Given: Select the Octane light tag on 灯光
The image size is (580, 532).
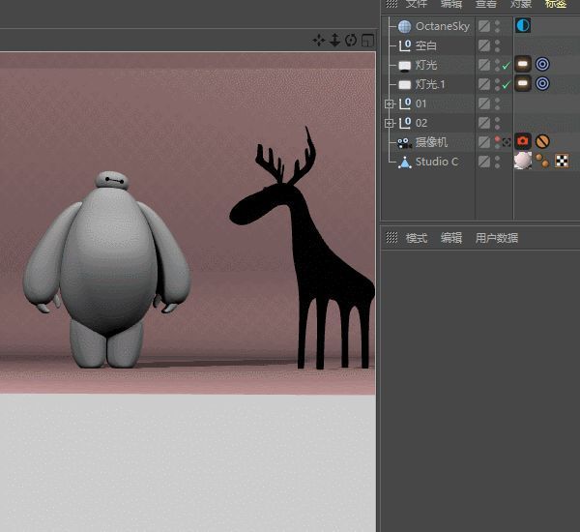Looking at the screenshot, I should (523, 64).
